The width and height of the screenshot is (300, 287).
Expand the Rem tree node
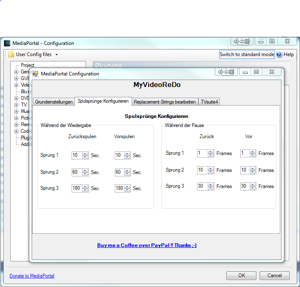(x=16, y=125)
